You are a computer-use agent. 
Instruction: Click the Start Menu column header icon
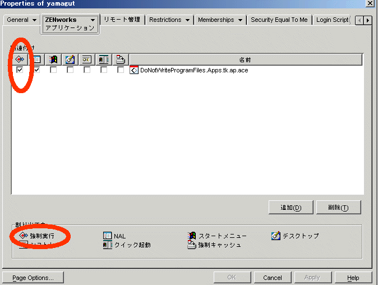coord(53,59)
